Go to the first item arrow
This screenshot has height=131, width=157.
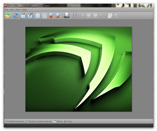click(x=82, y=16)
